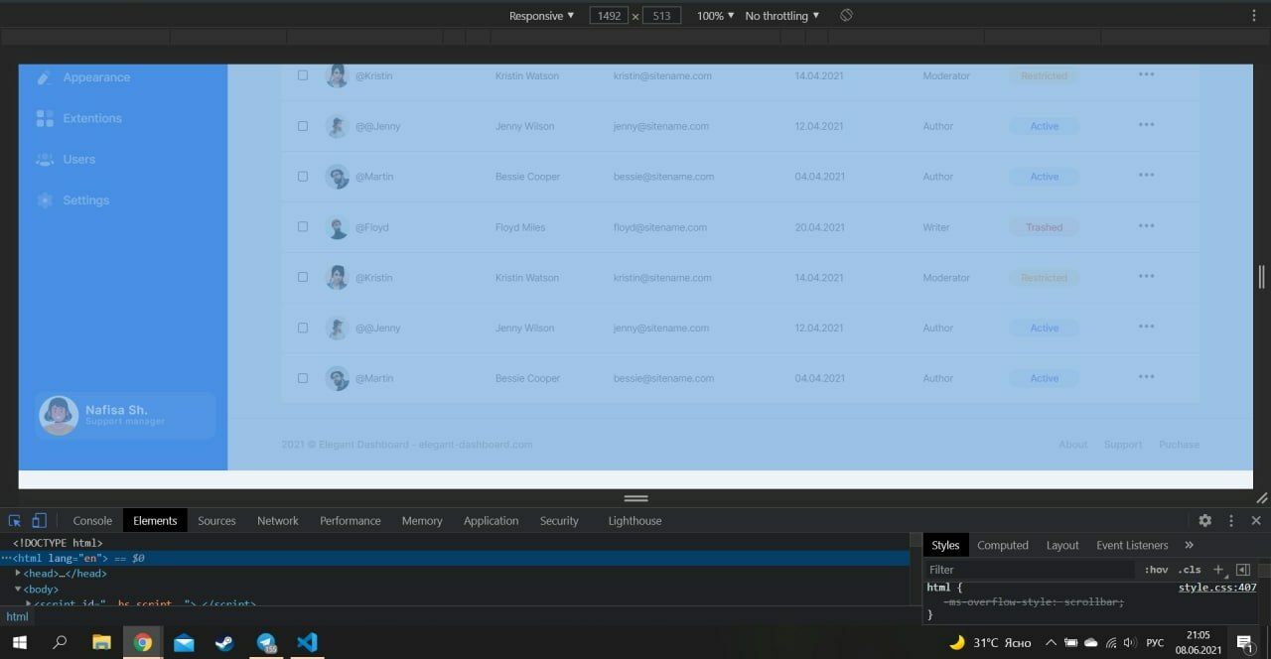Image resolution: width=1271 pixels, height=659 pixels.
Task: Show more Styles pane tabs chevron
Action: point(1189,545)
